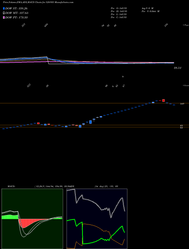Click the white DOW MT legend swatch
The width and height of the screenshot is (189, 249).
pos(4,13)
